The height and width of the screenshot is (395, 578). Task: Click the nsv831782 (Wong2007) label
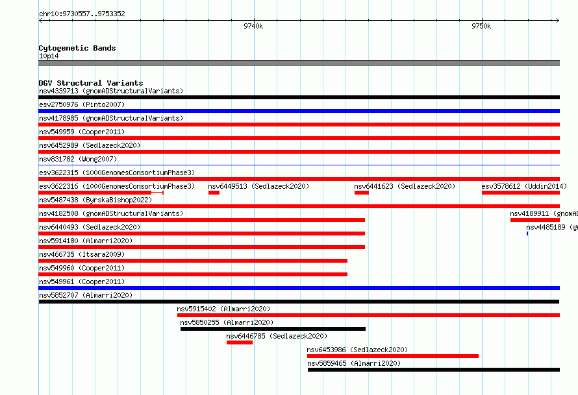(78, 159)
